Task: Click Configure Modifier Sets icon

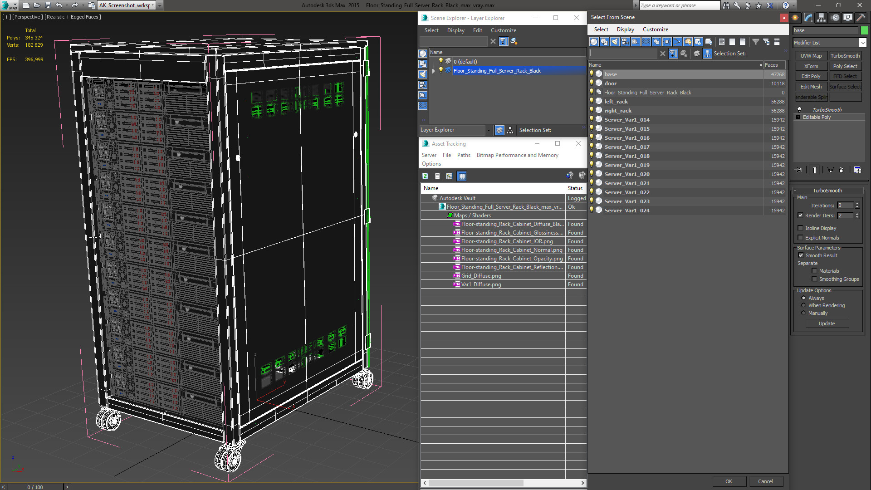Action: tap(857, 170)
